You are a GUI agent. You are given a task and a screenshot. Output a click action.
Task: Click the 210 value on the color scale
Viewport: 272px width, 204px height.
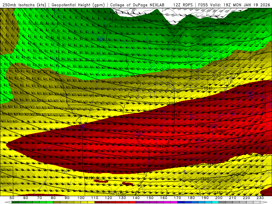[x=233, y=198]
